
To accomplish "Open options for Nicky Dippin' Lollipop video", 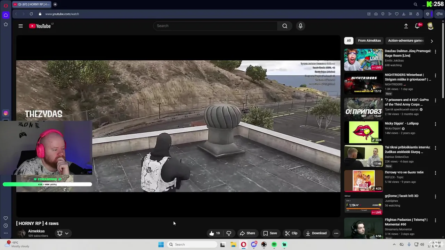I will pos(435,124).
